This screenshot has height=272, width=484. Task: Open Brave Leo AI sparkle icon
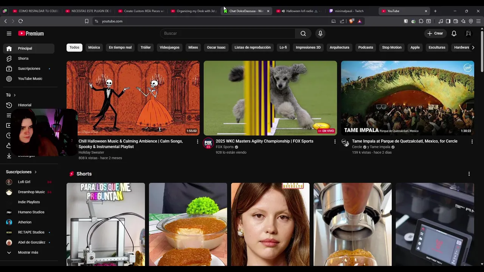[463, 21]
